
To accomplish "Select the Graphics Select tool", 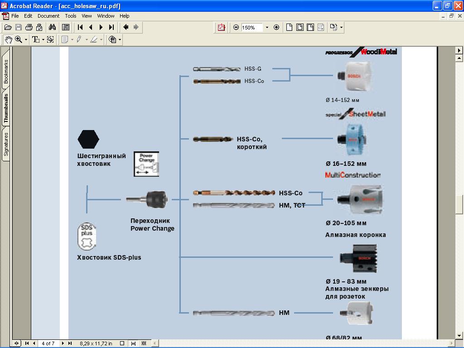I will point(50,40).
